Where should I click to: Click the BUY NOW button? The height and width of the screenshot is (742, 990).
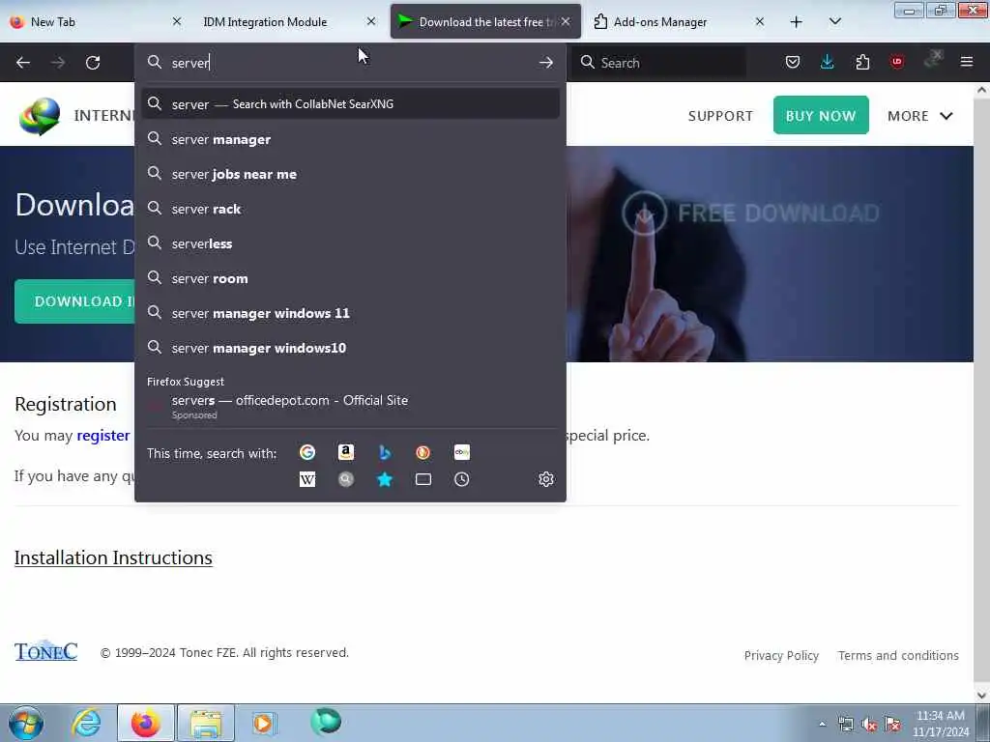[821, 116]
